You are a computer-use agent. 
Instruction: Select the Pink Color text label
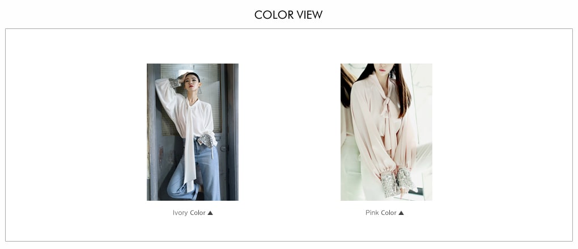tap(381, 213)
